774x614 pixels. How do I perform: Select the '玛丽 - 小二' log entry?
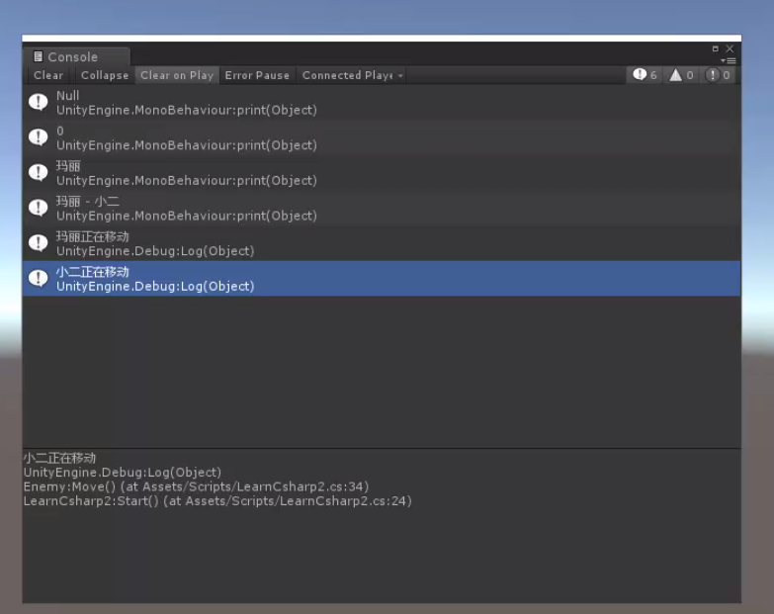382,209
